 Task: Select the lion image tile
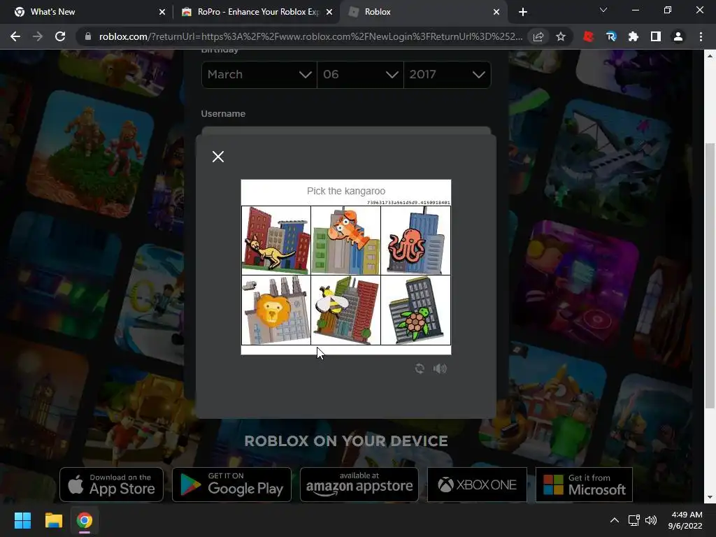(x=276, y=310)
